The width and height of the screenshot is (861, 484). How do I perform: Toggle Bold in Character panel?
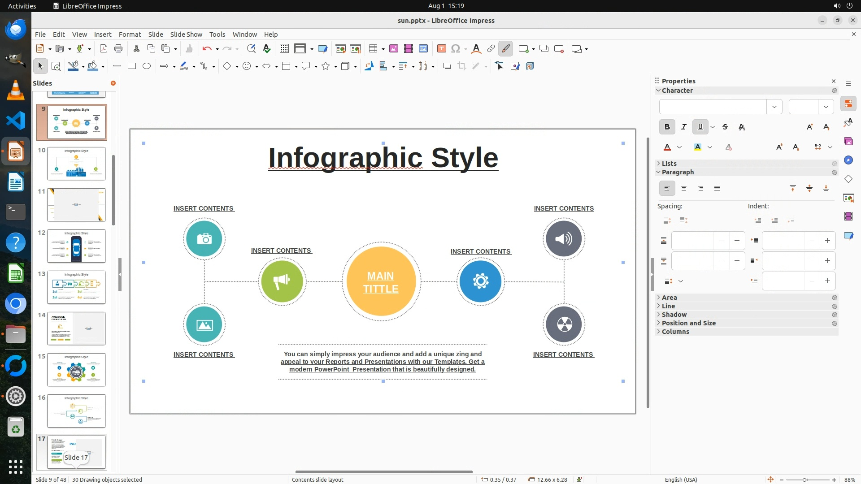pyautogui.click(x=667, y=127)
